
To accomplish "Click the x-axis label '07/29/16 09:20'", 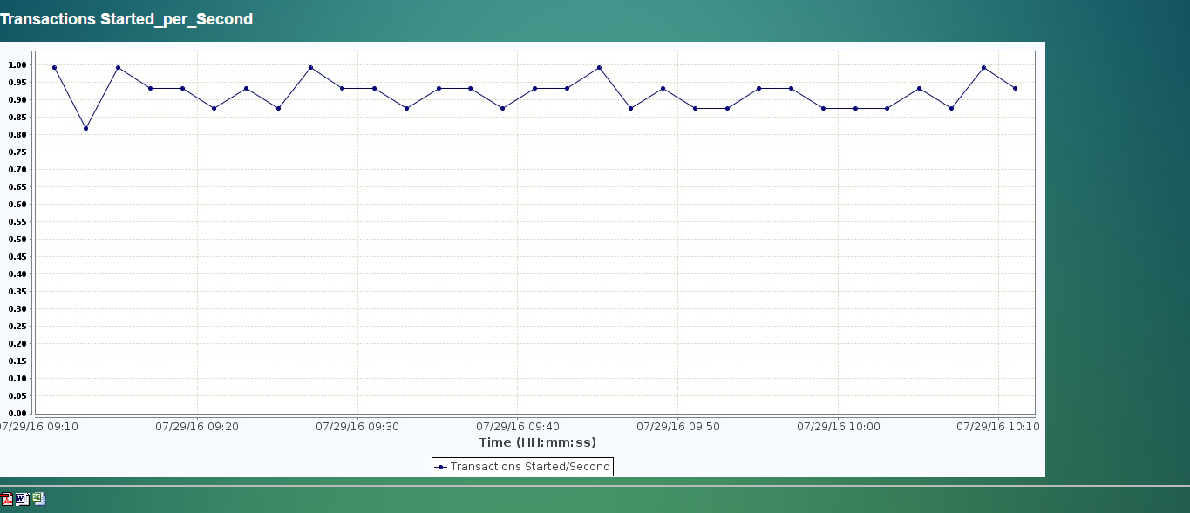I will click(x=197, y=427).
